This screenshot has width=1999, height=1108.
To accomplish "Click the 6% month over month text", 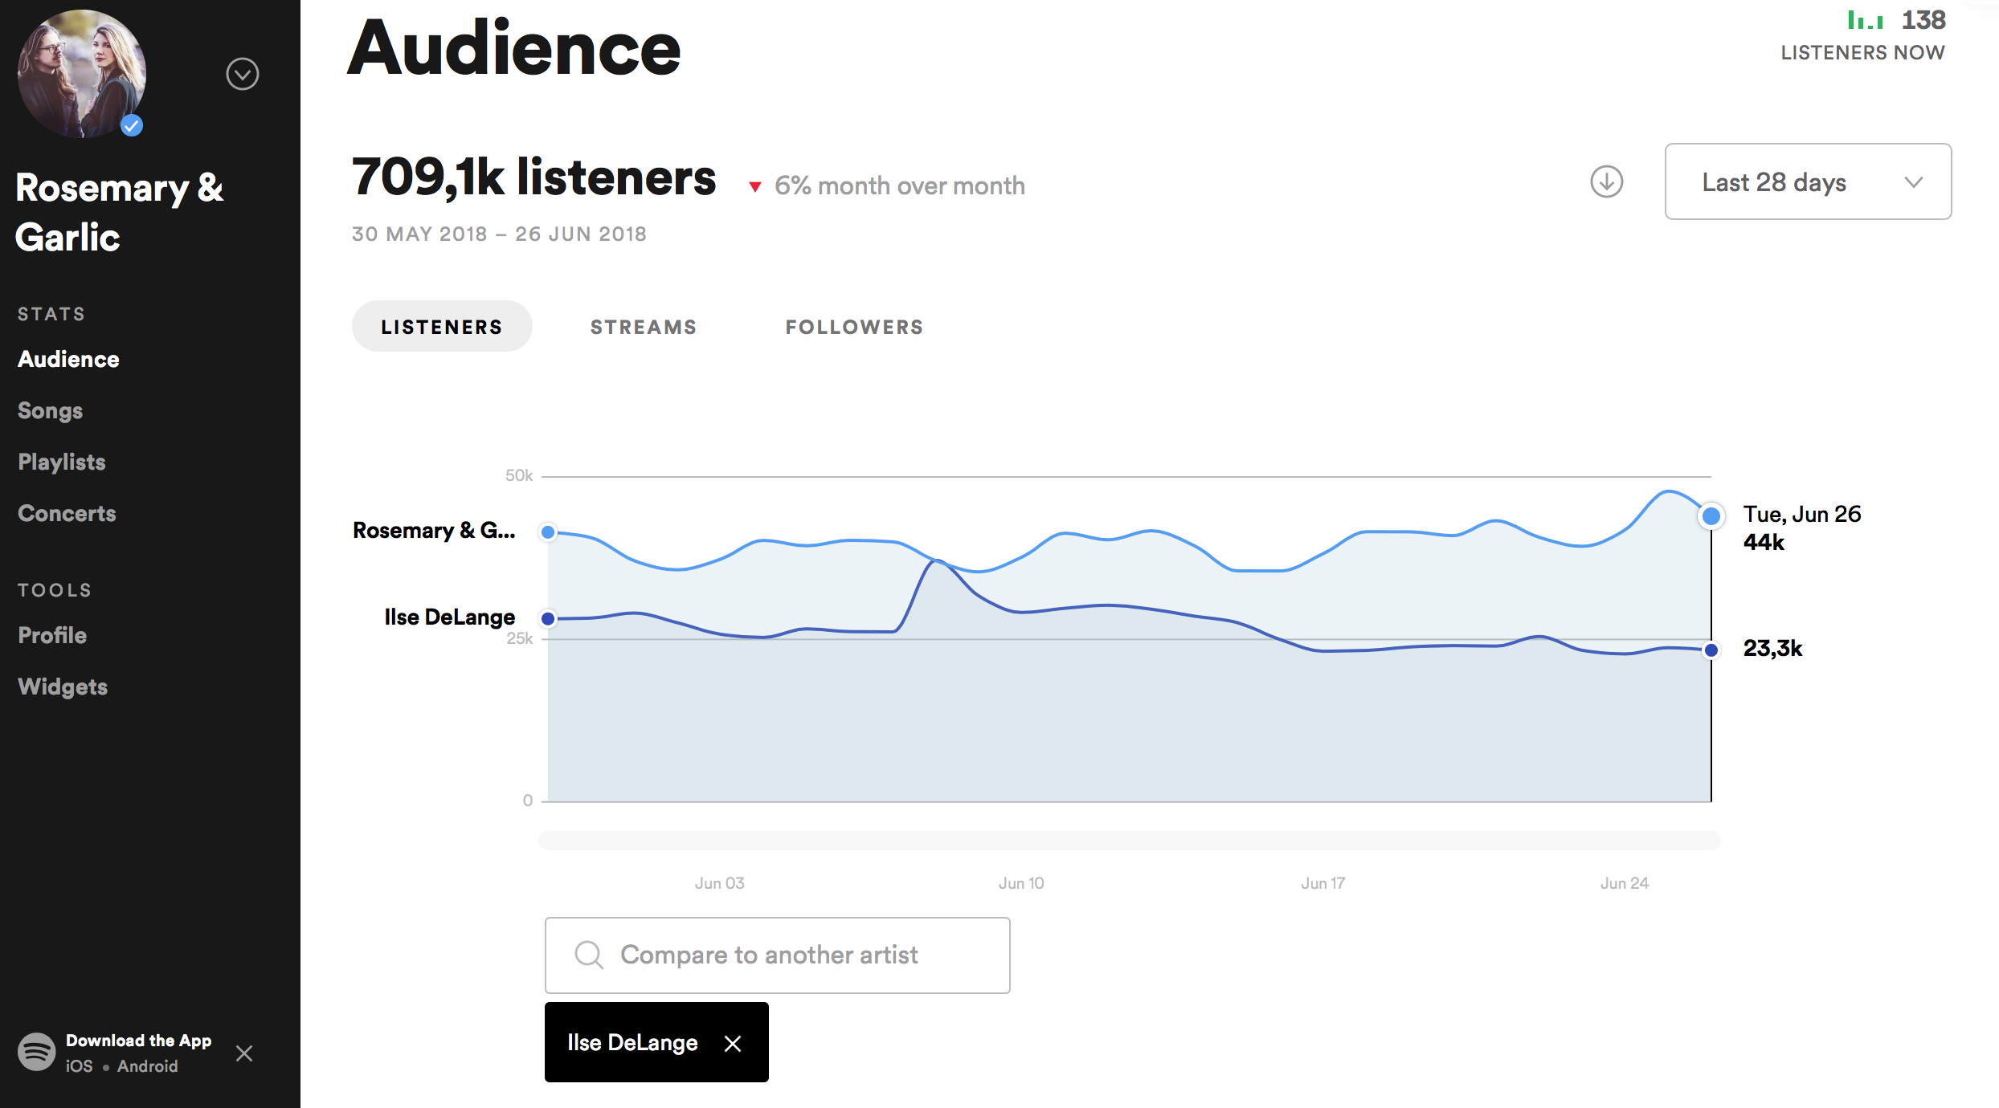I will (899, 185).
